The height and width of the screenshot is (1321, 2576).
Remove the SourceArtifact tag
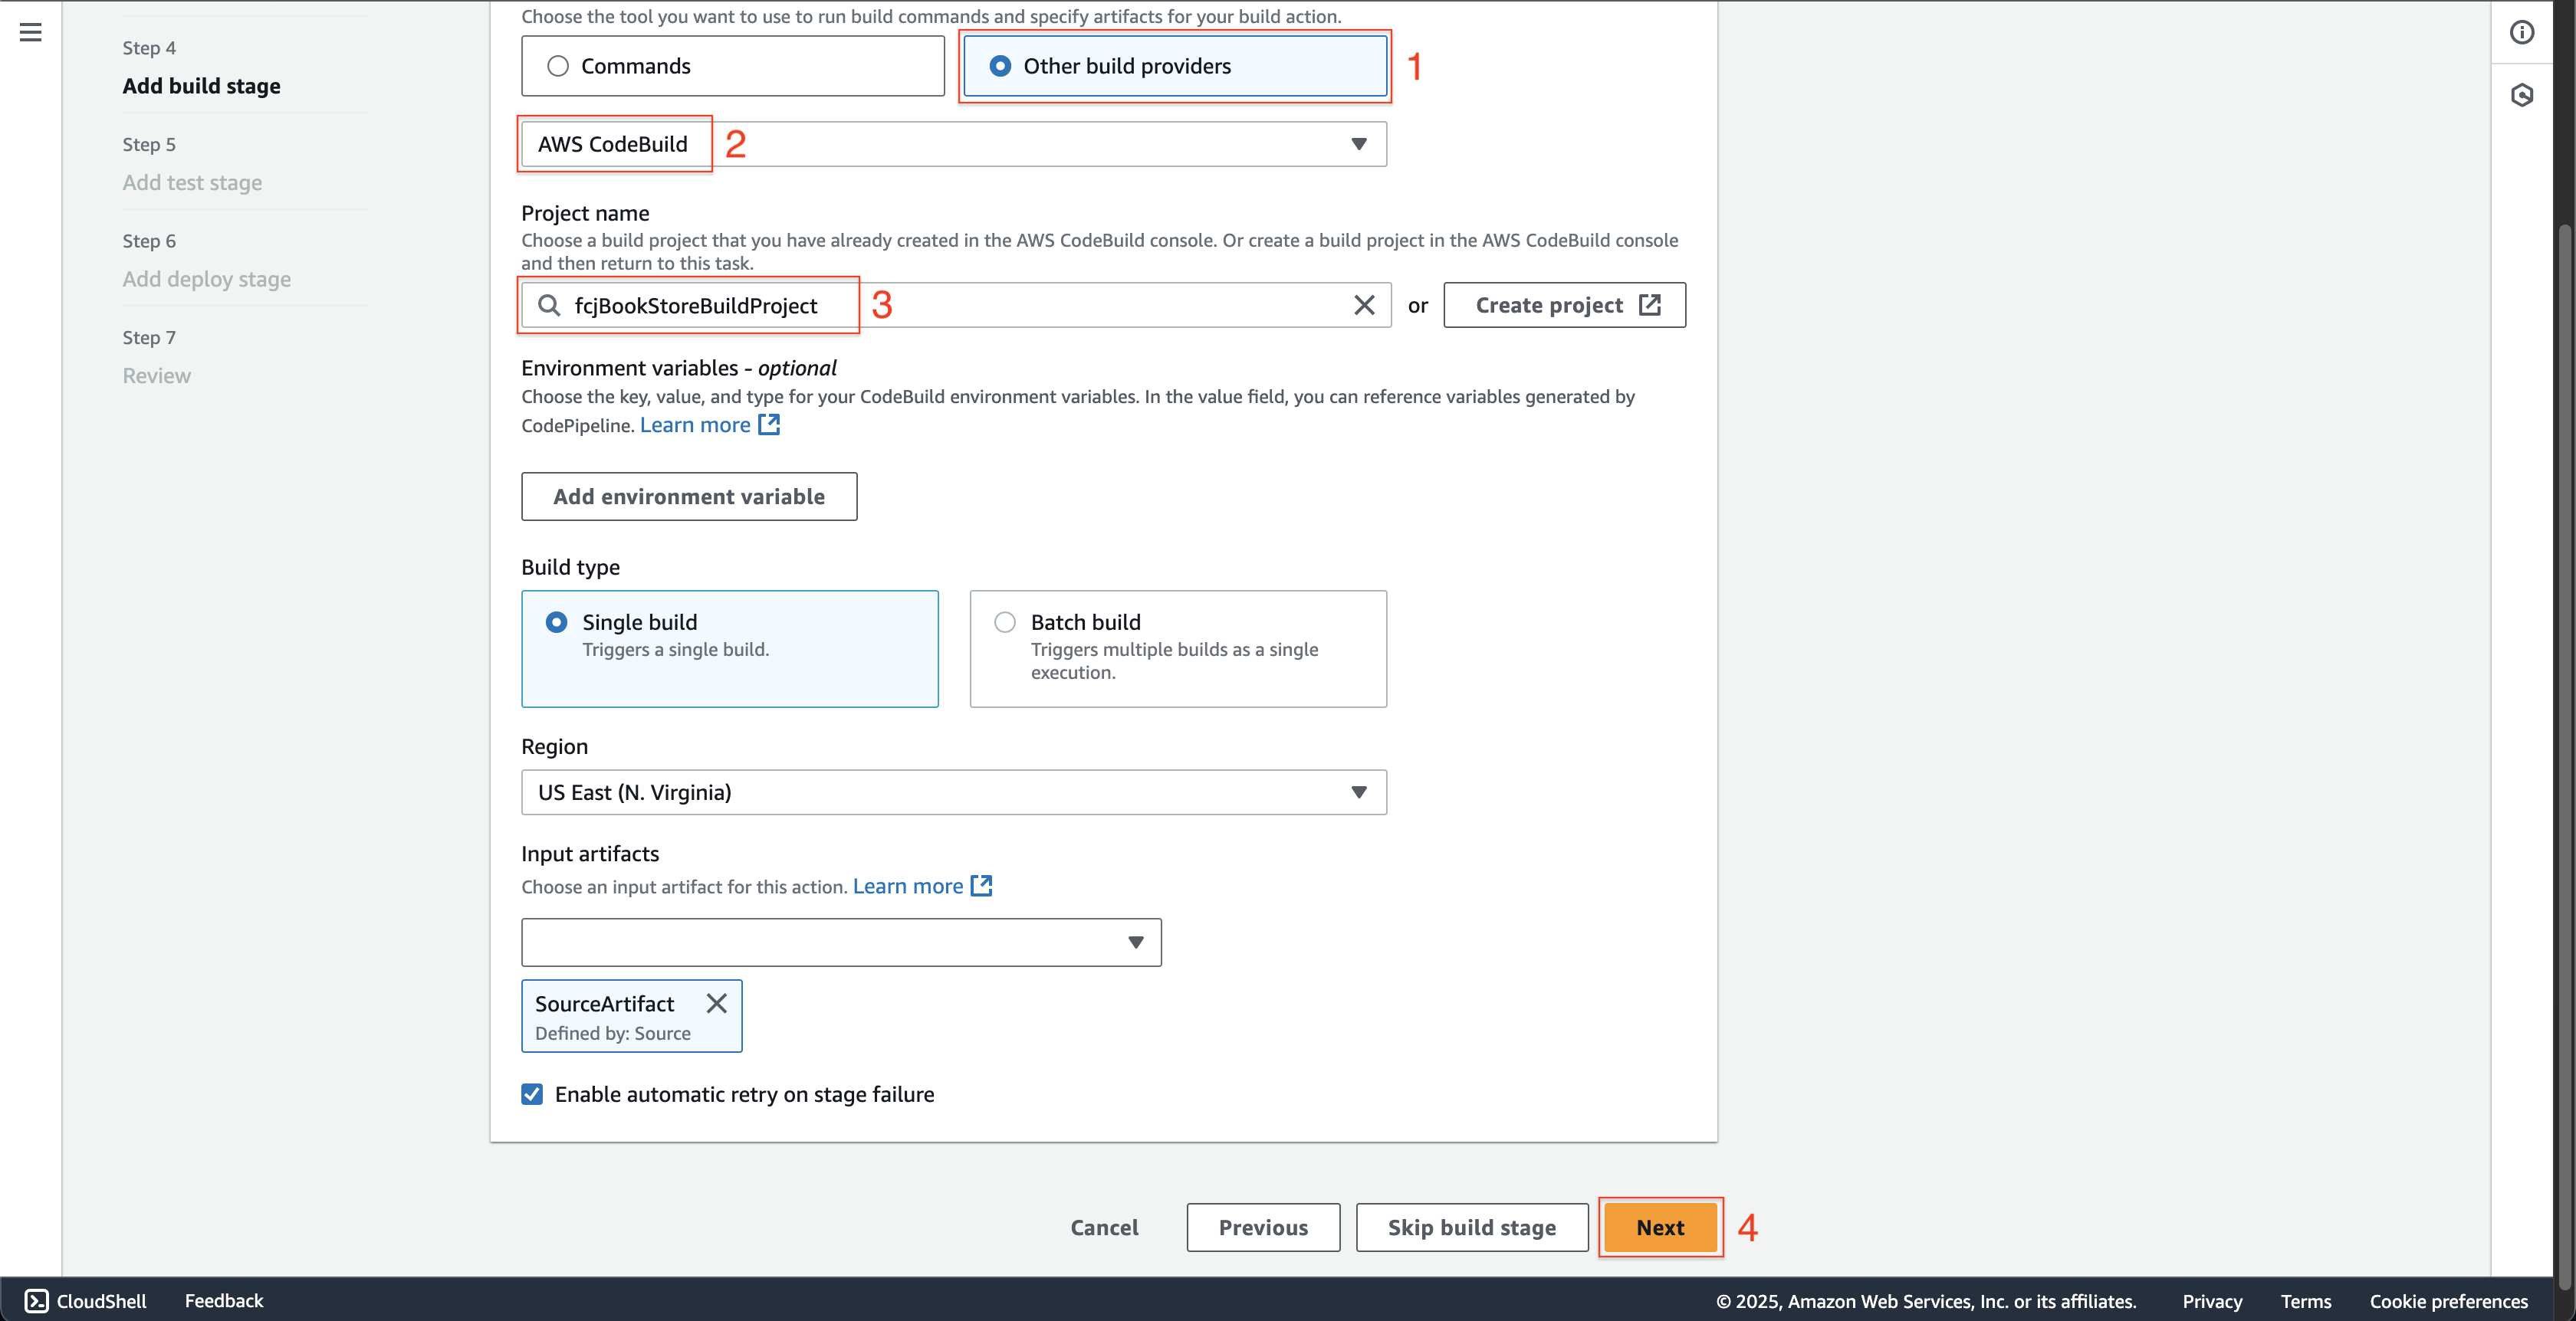pos(716,1003)
